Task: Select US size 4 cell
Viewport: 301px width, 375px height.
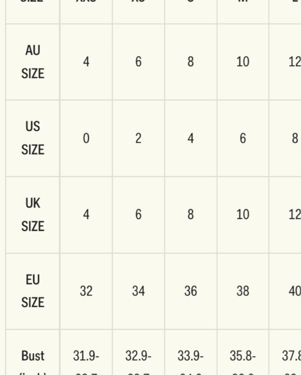Action: pos(191,138)
